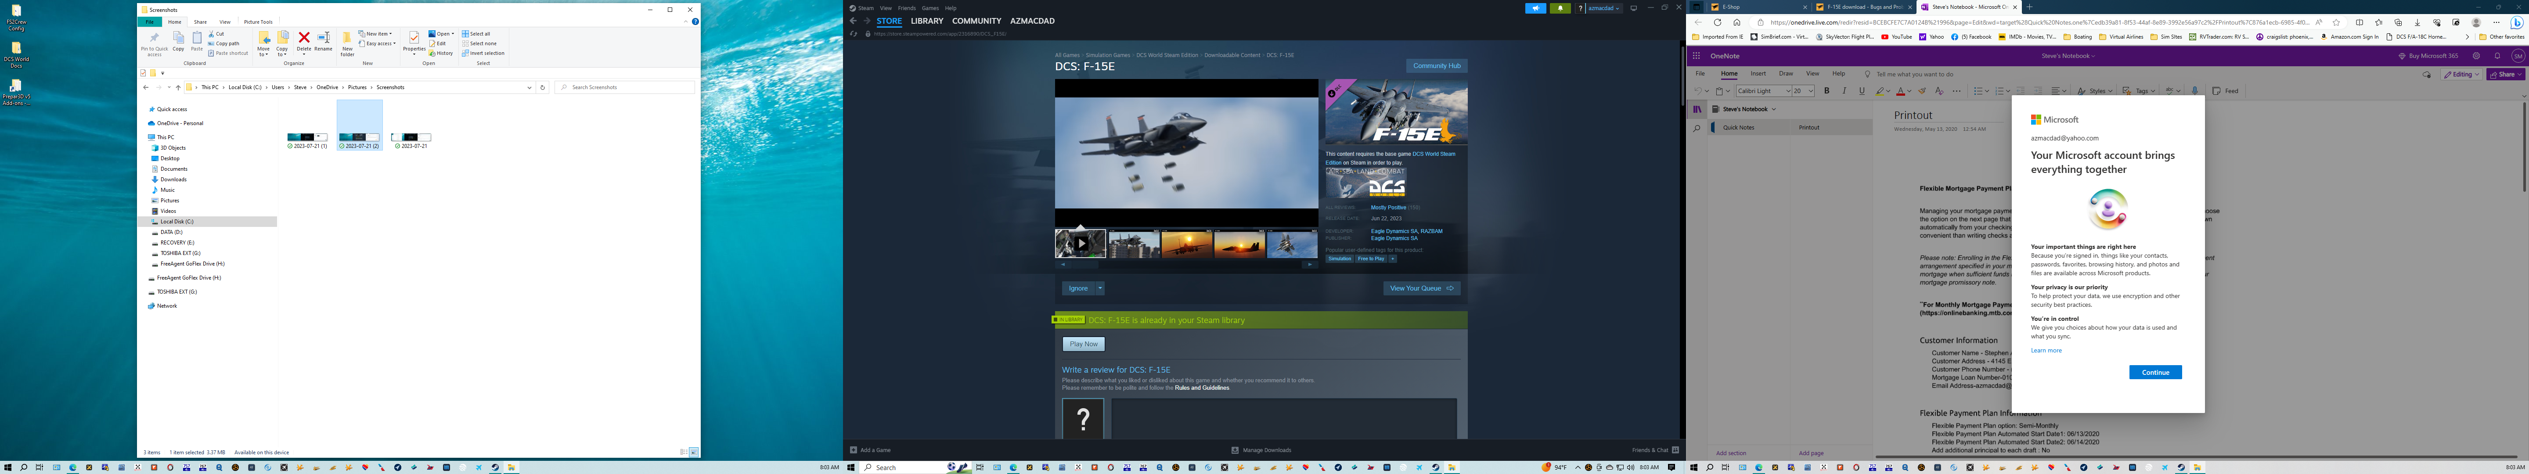Image resolution: width=2529 pixels, height=474 pixels.
Task: Click Underline in OneNote toolbar
Action: [x=1862, y=90]
